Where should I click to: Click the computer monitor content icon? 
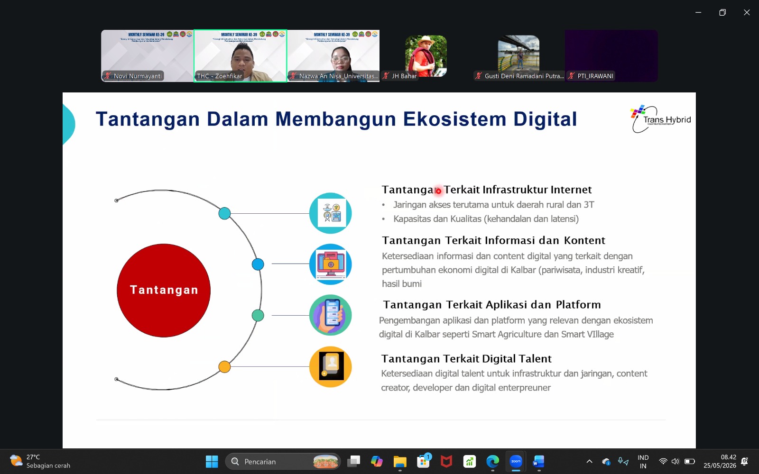[x=331, y=264]
